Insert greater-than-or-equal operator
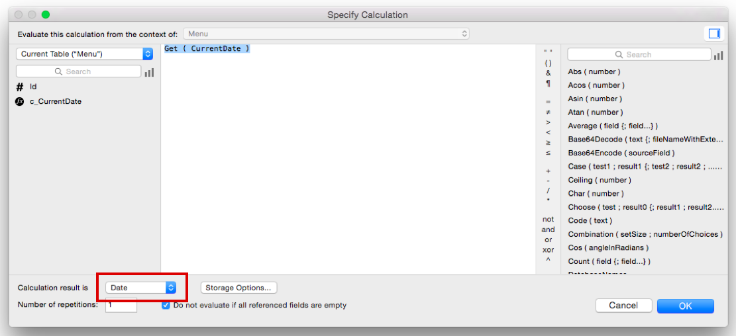 pyautogui.click(x=548, y=142)
